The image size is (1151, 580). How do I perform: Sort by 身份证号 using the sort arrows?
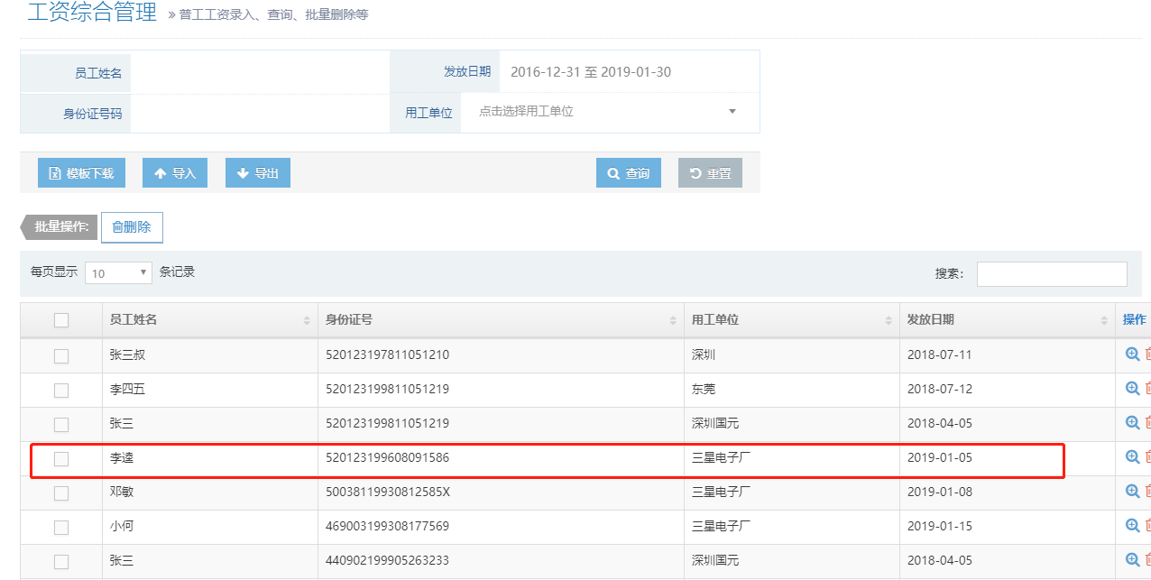tap(673, 320)
